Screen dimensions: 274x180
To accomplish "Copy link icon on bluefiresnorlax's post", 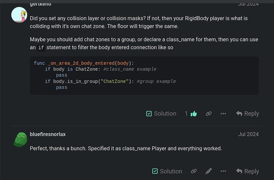I will [x=194, y=171].
